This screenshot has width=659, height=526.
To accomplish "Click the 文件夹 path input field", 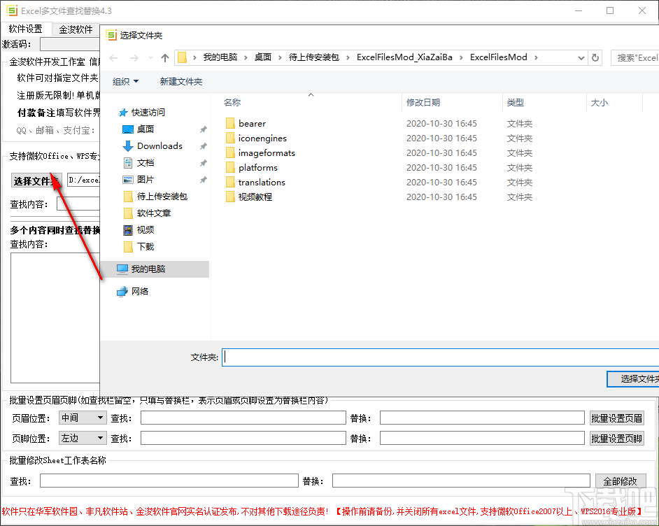I will point(420,357).
